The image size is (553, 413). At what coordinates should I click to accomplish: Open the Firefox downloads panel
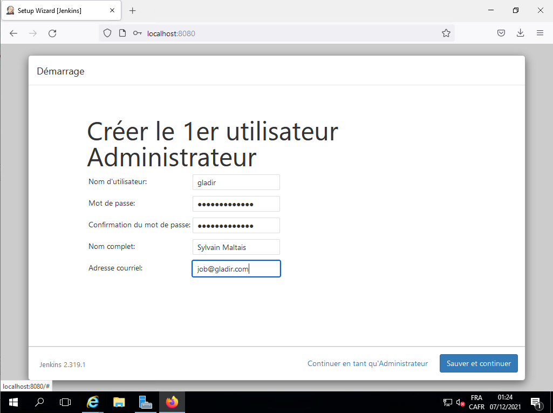click(x=520, y=33)
